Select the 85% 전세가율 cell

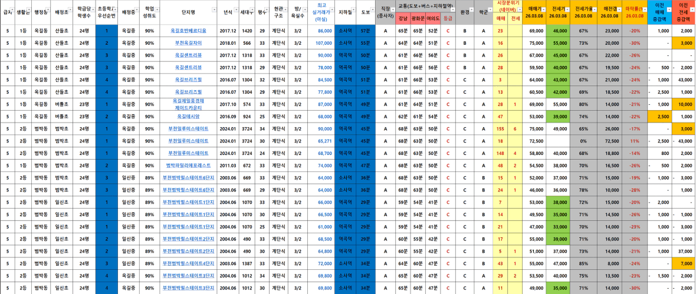point(583,263)
